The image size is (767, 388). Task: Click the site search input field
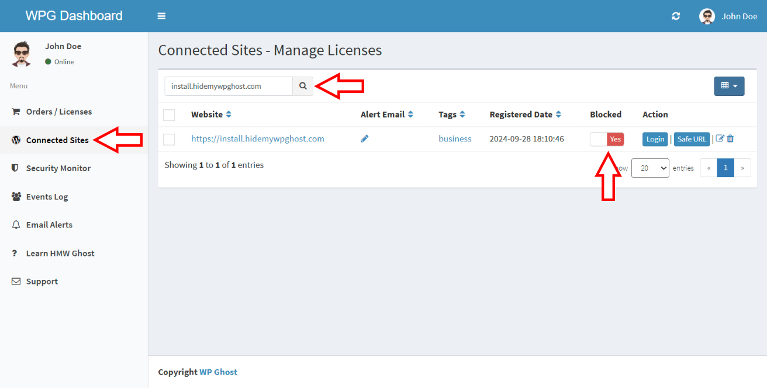click(229, 86)
